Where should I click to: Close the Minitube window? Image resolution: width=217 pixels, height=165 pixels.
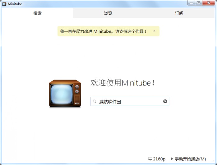209,3
